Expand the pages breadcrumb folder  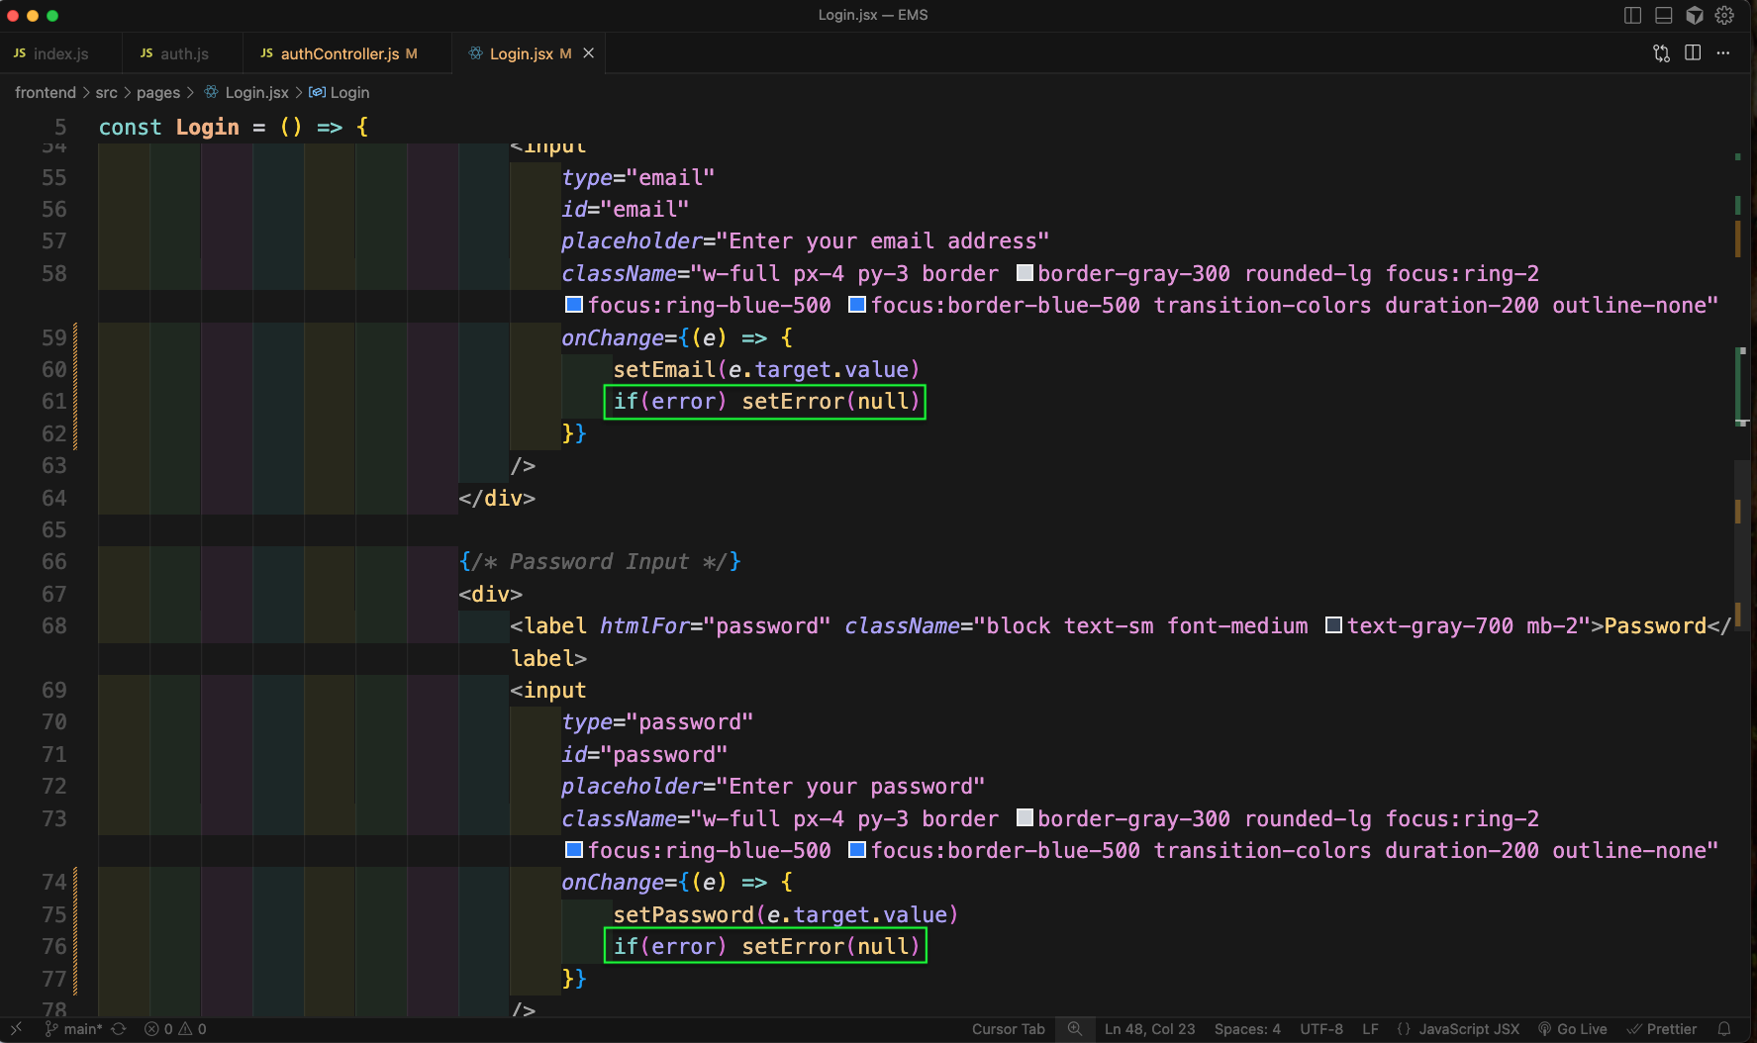pos(158,92)
